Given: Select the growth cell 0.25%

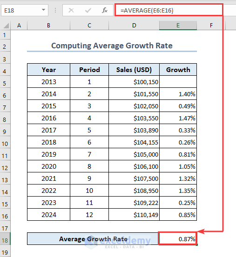Looking at the screenshot, I should coord(178,203).
